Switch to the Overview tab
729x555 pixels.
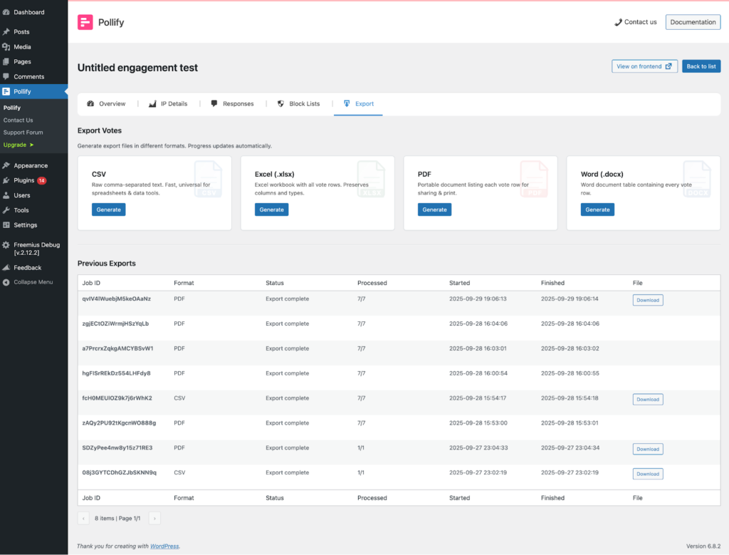106,104
